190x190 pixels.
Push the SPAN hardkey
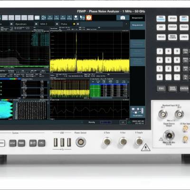(x=172, y=19)
